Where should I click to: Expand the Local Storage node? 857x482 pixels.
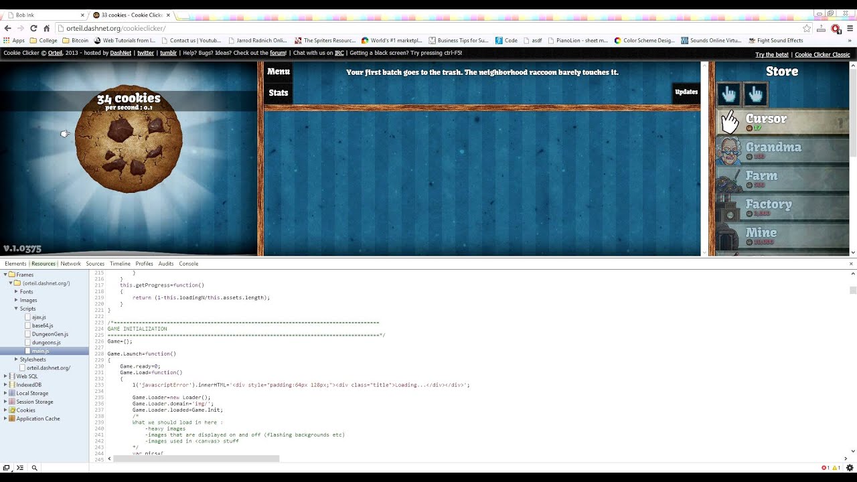(5, 393)
